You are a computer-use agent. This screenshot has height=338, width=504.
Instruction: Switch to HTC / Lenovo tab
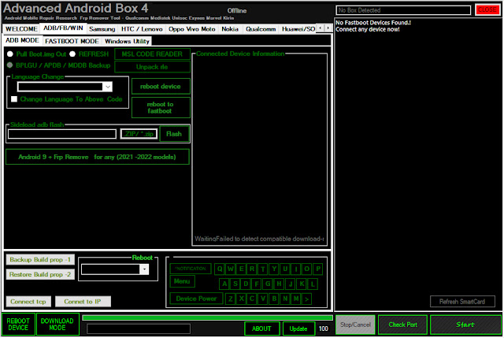click(x=142, y=29)
